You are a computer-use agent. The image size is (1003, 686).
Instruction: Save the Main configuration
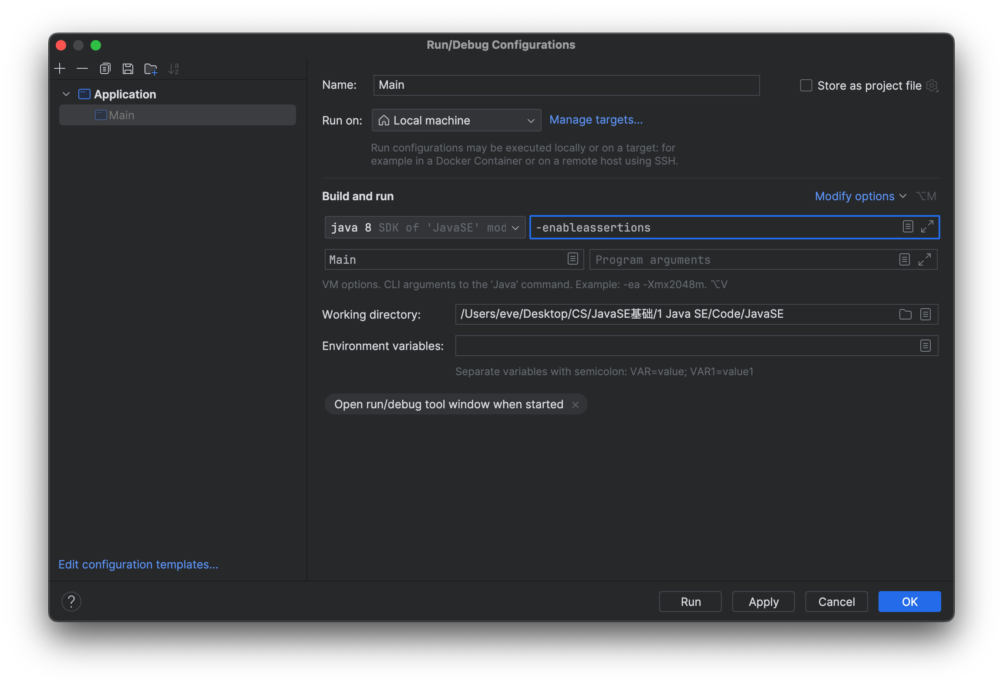(x=128, y=68)
